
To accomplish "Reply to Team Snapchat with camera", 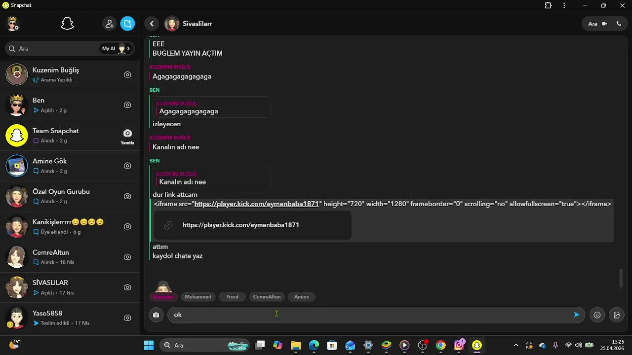I will pos(127,136).
